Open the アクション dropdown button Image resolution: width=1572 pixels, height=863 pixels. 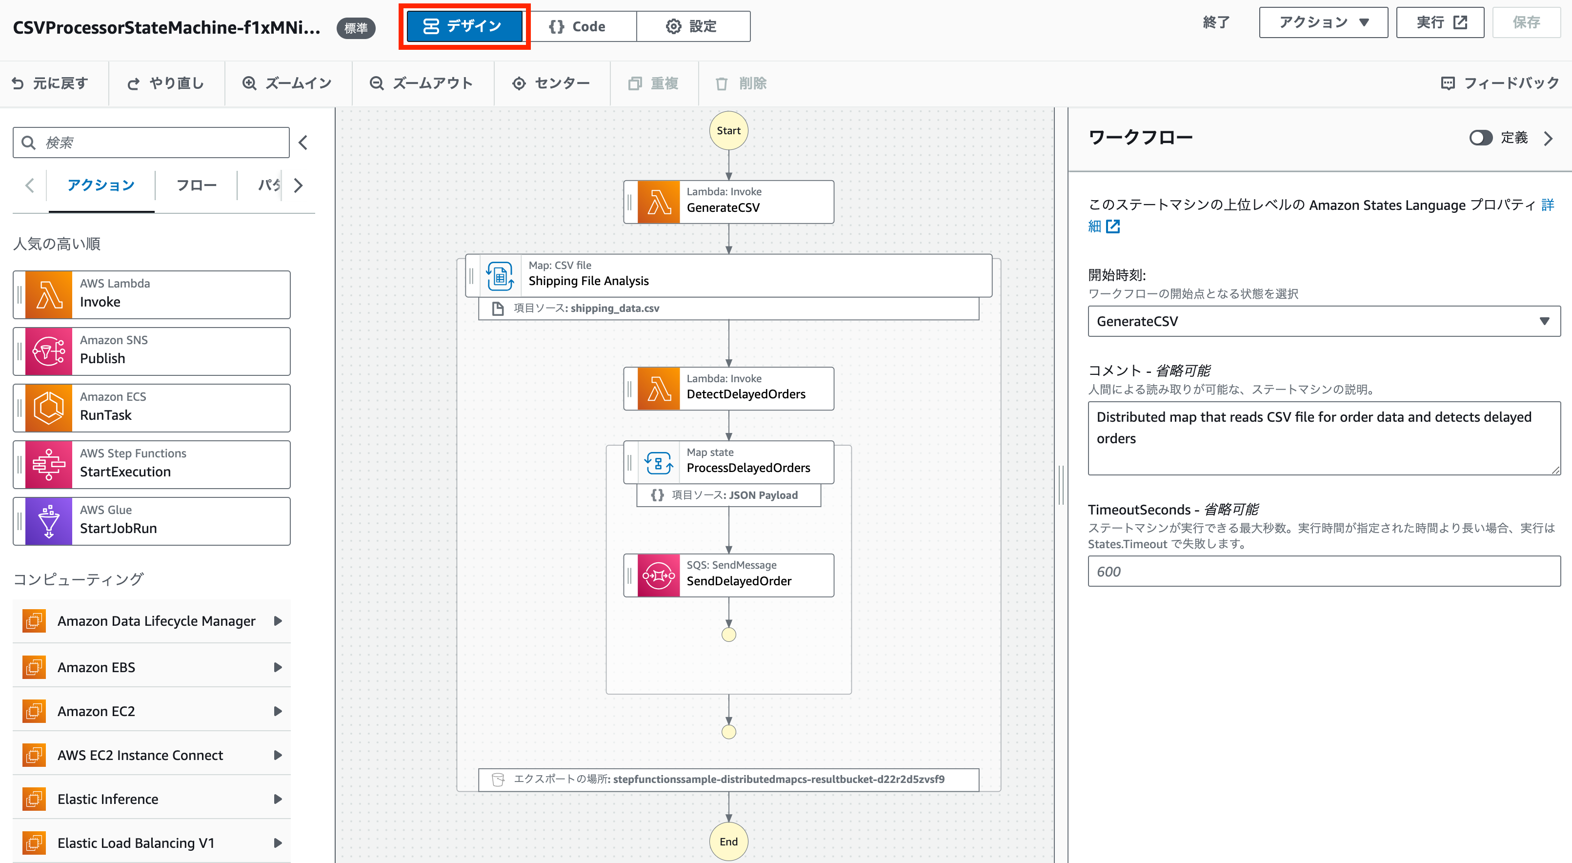(1323, 22)
